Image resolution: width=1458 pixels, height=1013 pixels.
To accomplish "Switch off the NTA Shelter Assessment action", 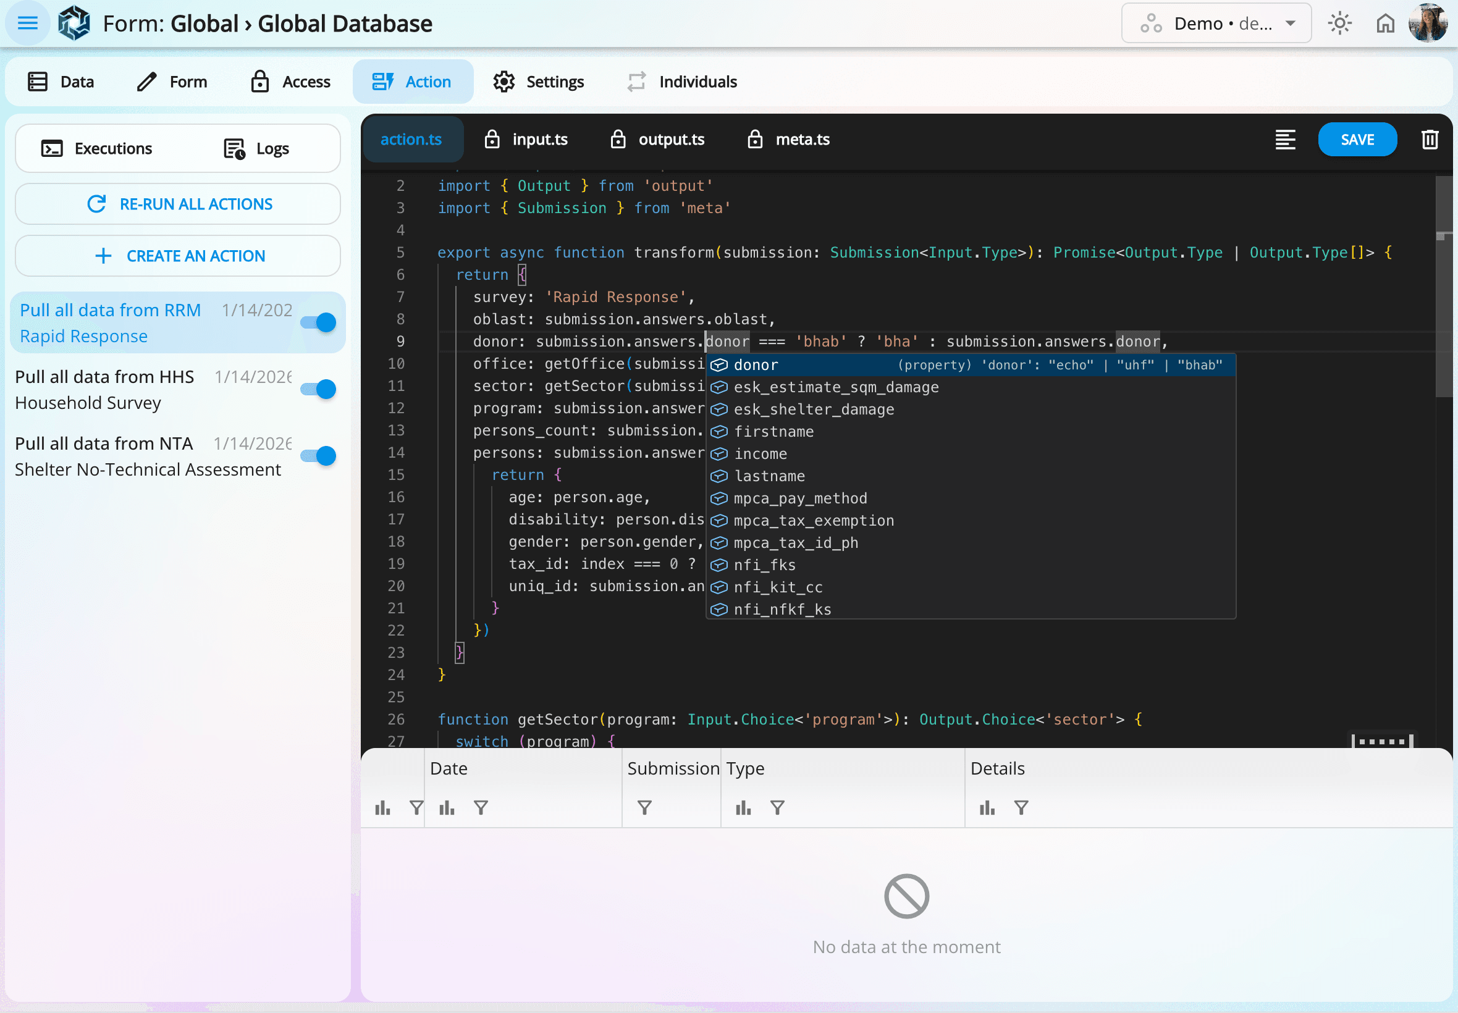I will click(318, 455).
